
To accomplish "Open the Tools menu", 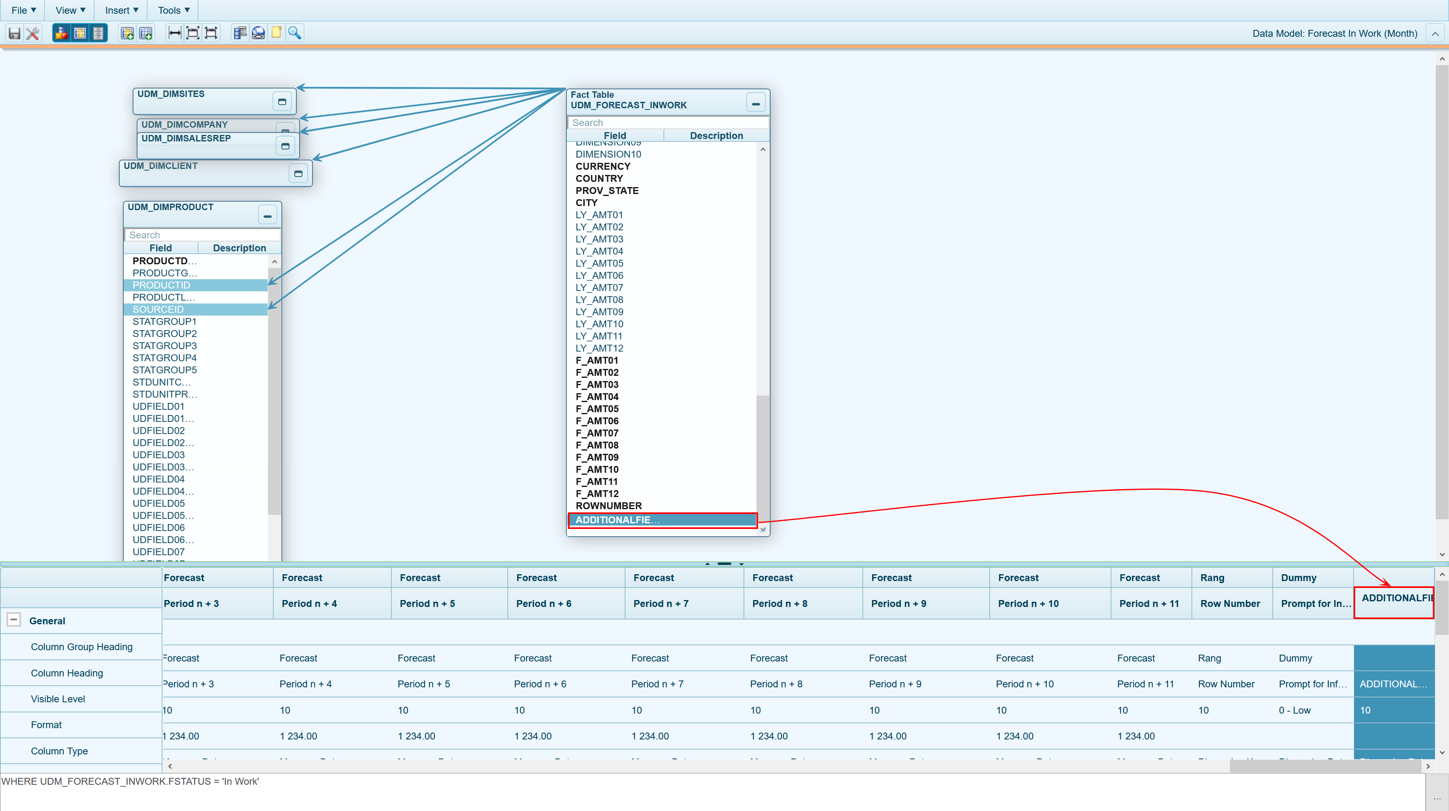I will 173,10.
